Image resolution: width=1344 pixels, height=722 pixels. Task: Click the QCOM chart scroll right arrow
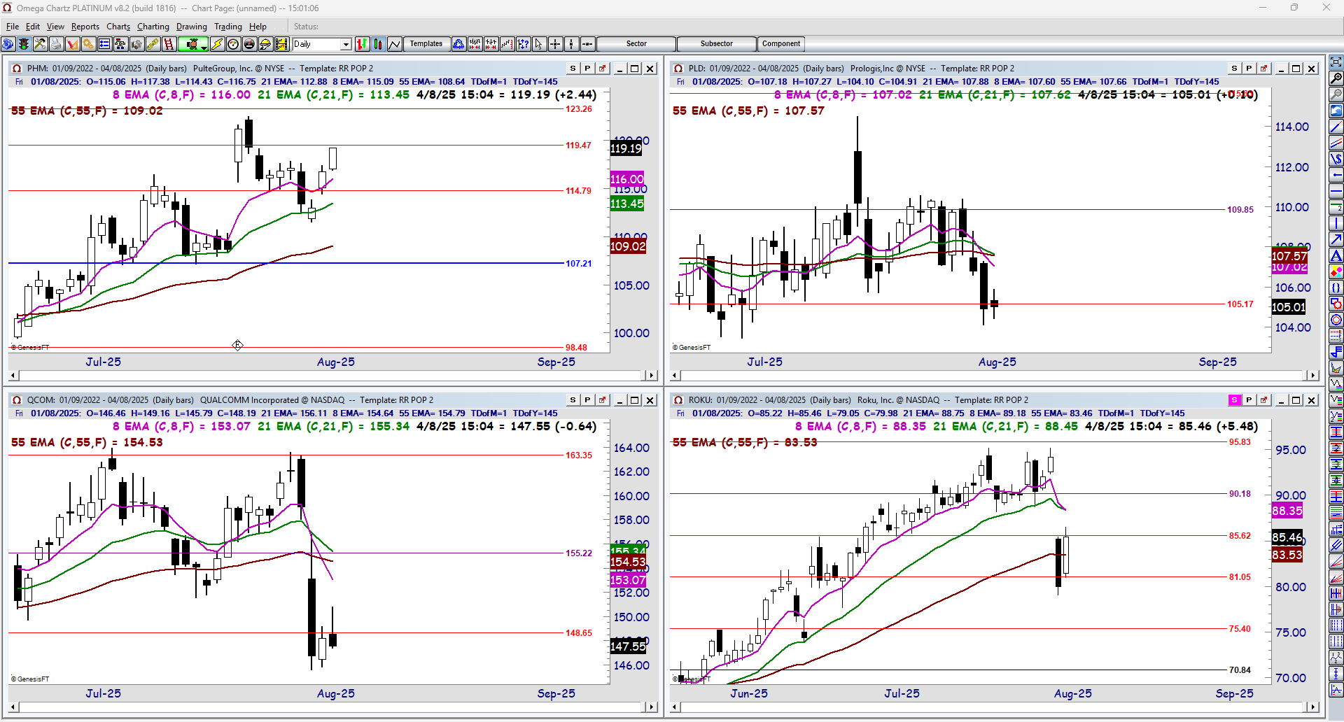pyautogui.click(x=652, y=707)
